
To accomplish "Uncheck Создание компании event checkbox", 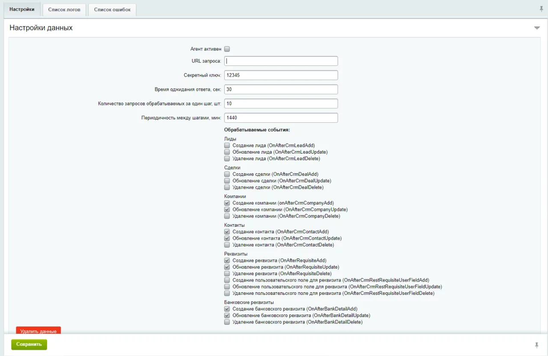I will pos(227,203).
